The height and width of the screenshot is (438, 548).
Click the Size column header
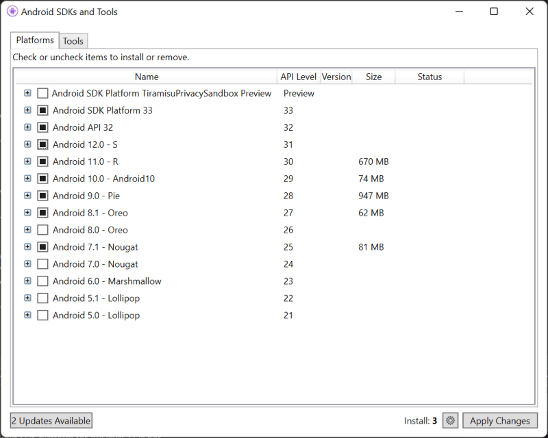pos(373,77)
